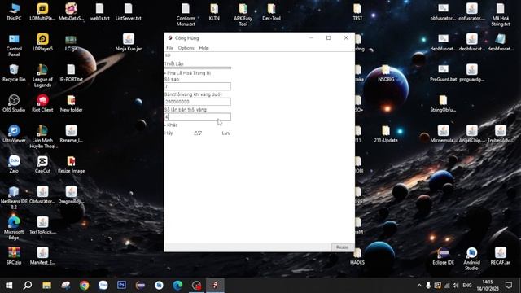Select the OBS Studio desktop icon
This screenshot has height=293, width=521.
[14, 103]
